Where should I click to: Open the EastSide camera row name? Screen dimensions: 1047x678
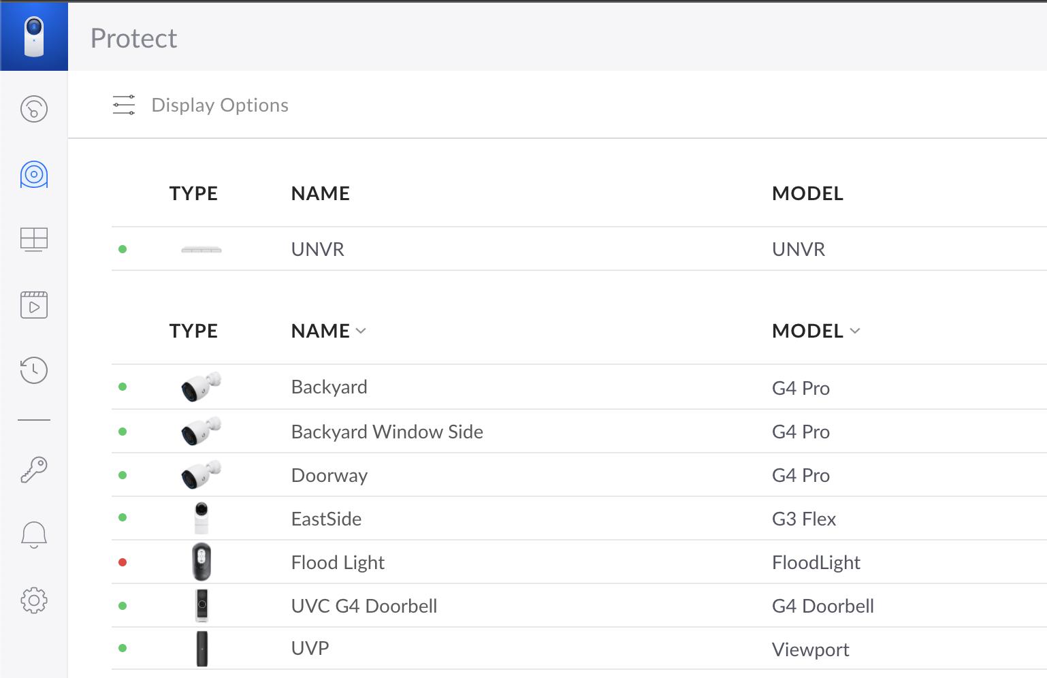(x=326, y=519)
